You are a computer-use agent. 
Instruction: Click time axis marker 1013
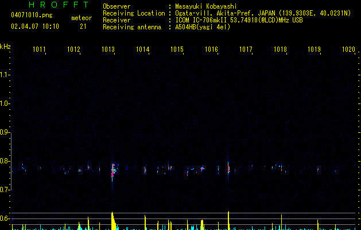point(108,49)
